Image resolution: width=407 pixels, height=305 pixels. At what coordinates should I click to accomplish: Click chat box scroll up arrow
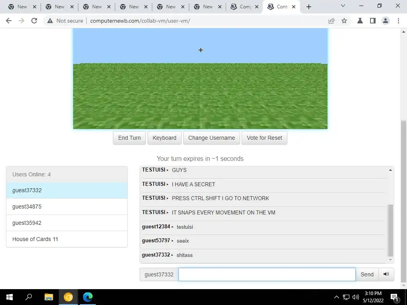point(390,170)
